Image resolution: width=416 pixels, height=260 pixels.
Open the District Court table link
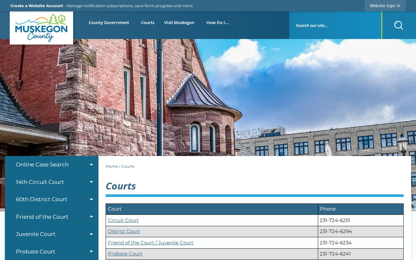[x=124, y=231]
